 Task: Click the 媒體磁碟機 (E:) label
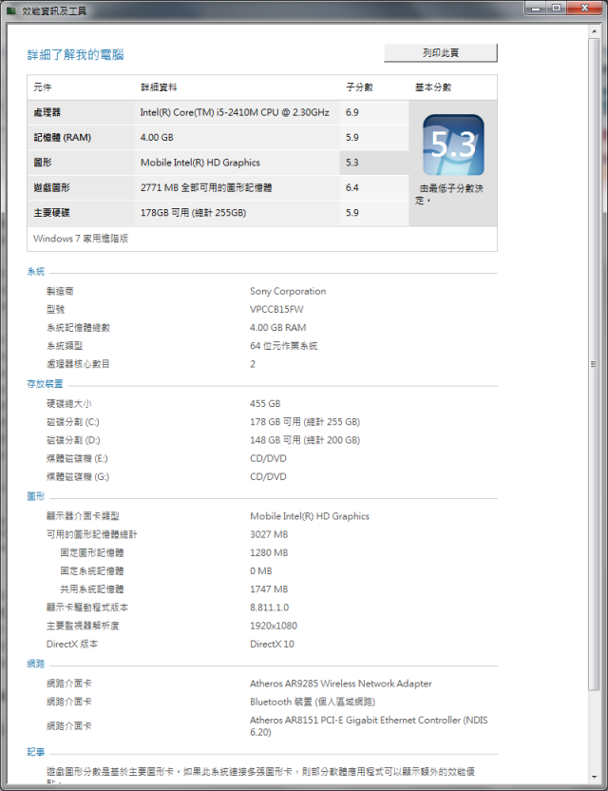(x=77, y=458)
